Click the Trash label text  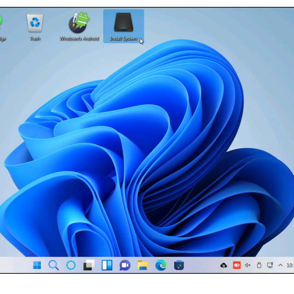[x=35, y=39]
